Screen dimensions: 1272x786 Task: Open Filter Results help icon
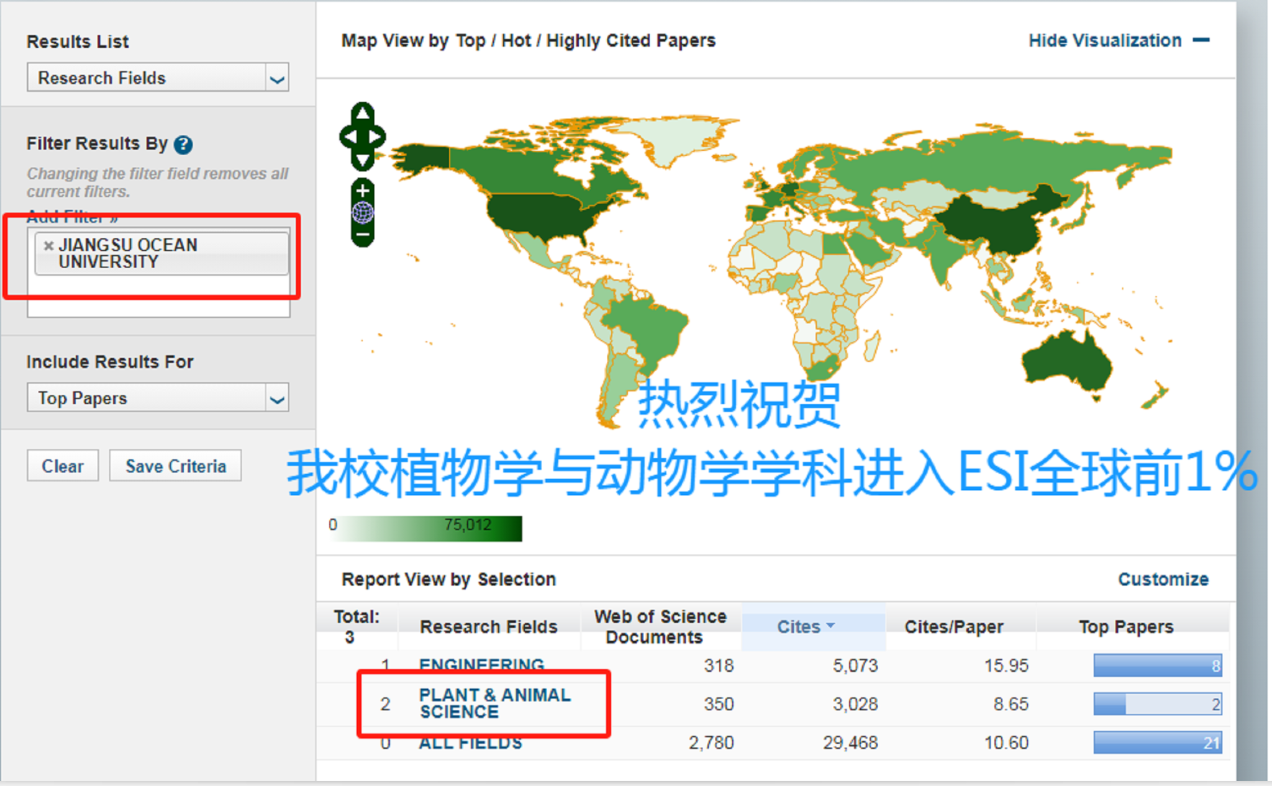point(183,145)
